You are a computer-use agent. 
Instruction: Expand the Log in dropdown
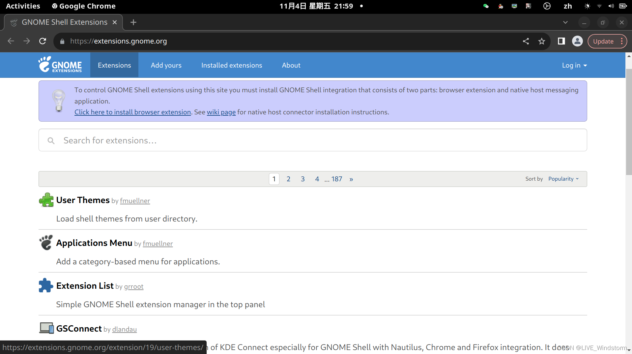click(x=574, y=65)
